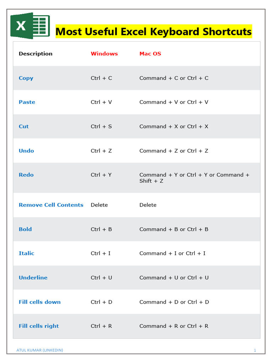
Task: Click the 'Undo' row label
Action: pos(26,151)
